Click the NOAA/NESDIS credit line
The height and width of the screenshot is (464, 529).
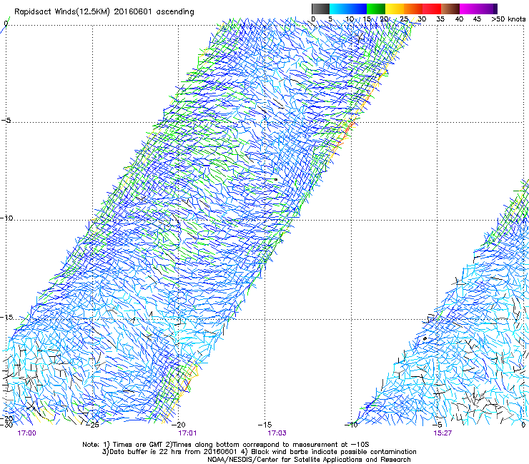pos(309,460)
